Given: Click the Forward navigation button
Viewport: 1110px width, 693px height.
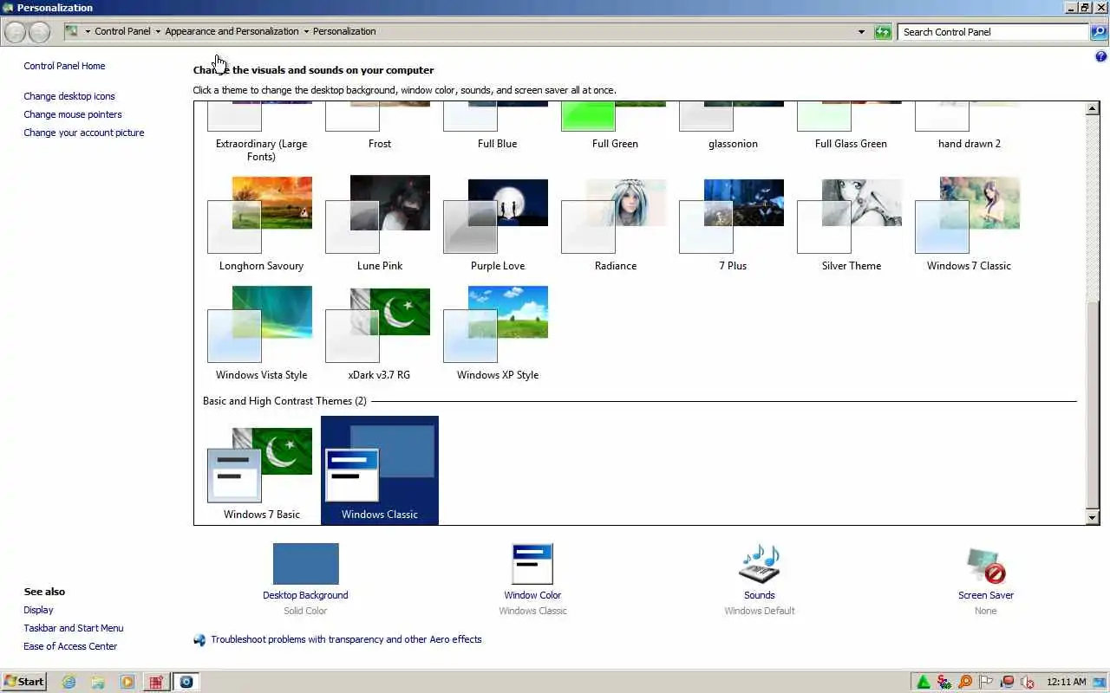Looking at the screenshot, I should tap(39, 32).
